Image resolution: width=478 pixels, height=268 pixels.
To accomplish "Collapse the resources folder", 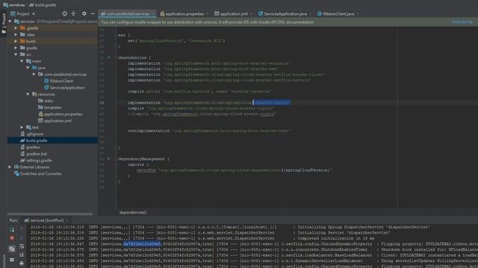I will (x=28, y=95).
